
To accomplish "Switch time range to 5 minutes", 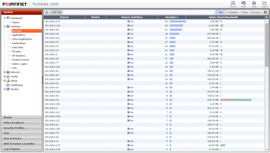I will [232, 12].
